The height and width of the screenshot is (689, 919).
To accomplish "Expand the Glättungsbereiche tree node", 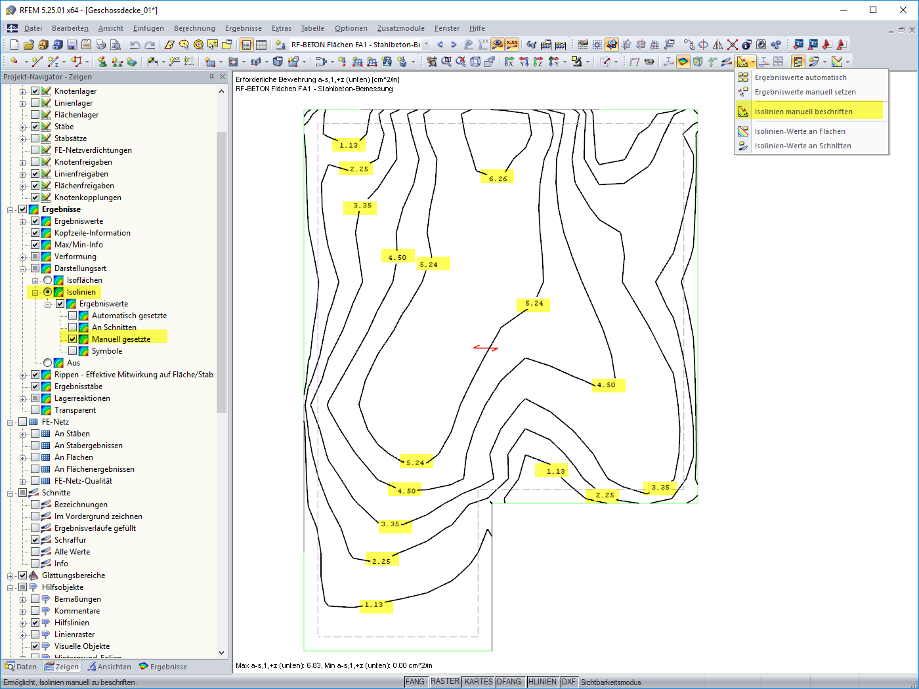I will (x=11, y=576).
